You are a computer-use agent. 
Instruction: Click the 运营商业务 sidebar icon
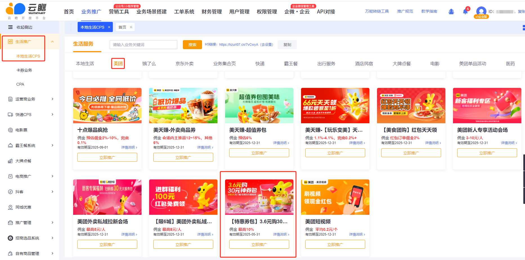point(10,99)
